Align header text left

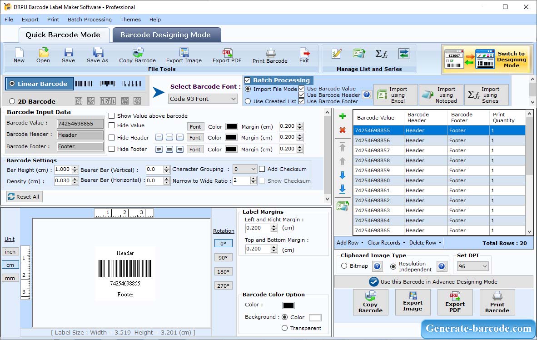(159, 137)
